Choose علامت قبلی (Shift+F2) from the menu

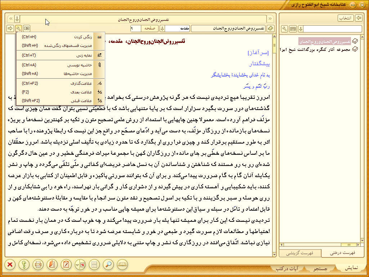[x=61, y=101]
